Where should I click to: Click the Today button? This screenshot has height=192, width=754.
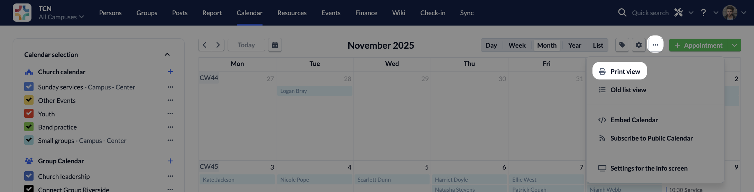[246, 45]
